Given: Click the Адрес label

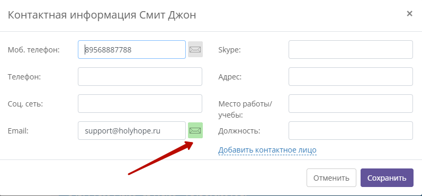Looking at the screenshot, I should 230,77.
